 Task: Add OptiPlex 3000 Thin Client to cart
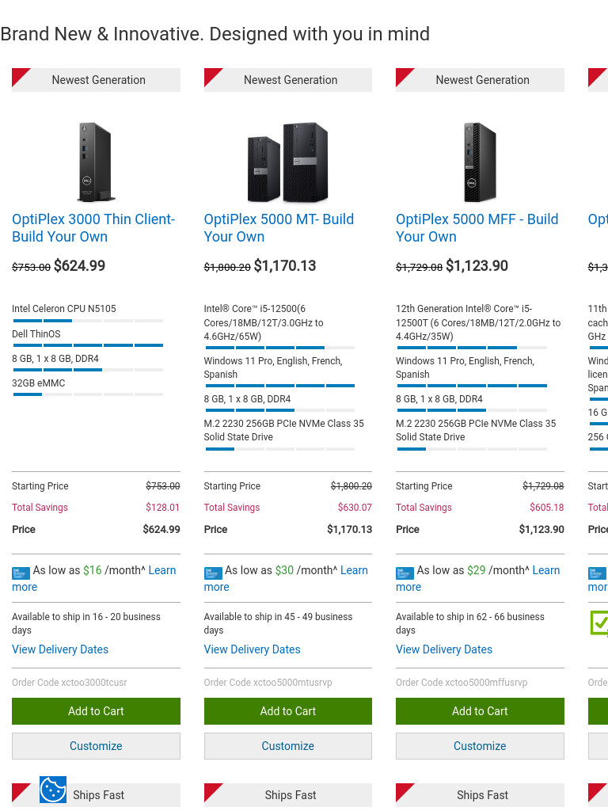(x=96, y=711)
